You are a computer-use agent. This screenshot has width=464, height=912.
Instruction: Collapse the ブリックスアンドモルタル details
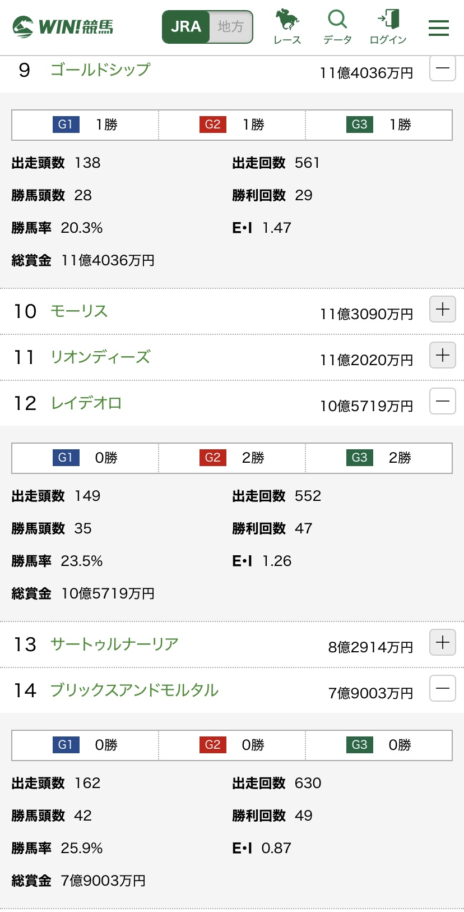442,688
